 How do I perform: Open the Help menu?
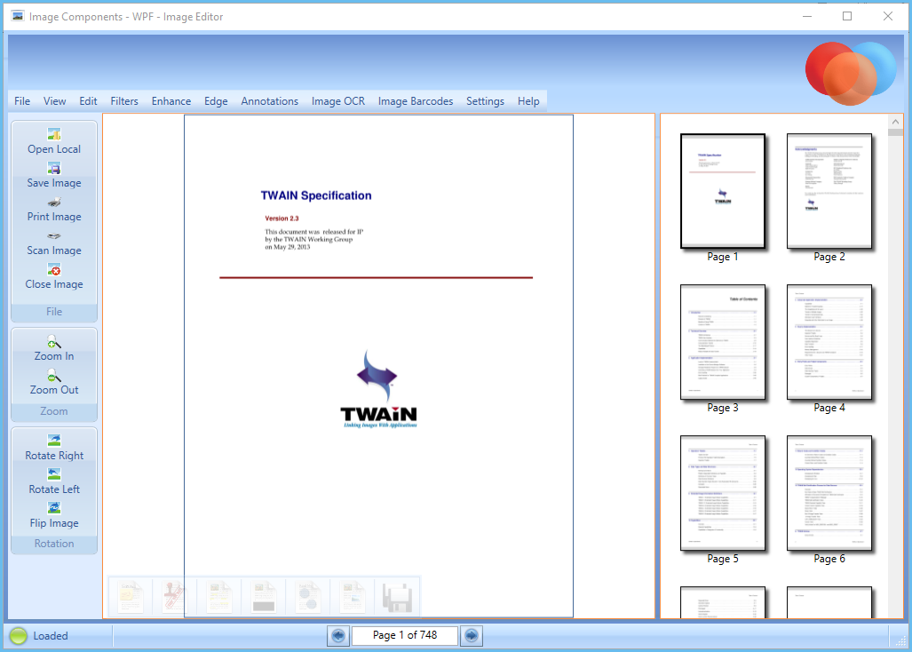(528, 101)
